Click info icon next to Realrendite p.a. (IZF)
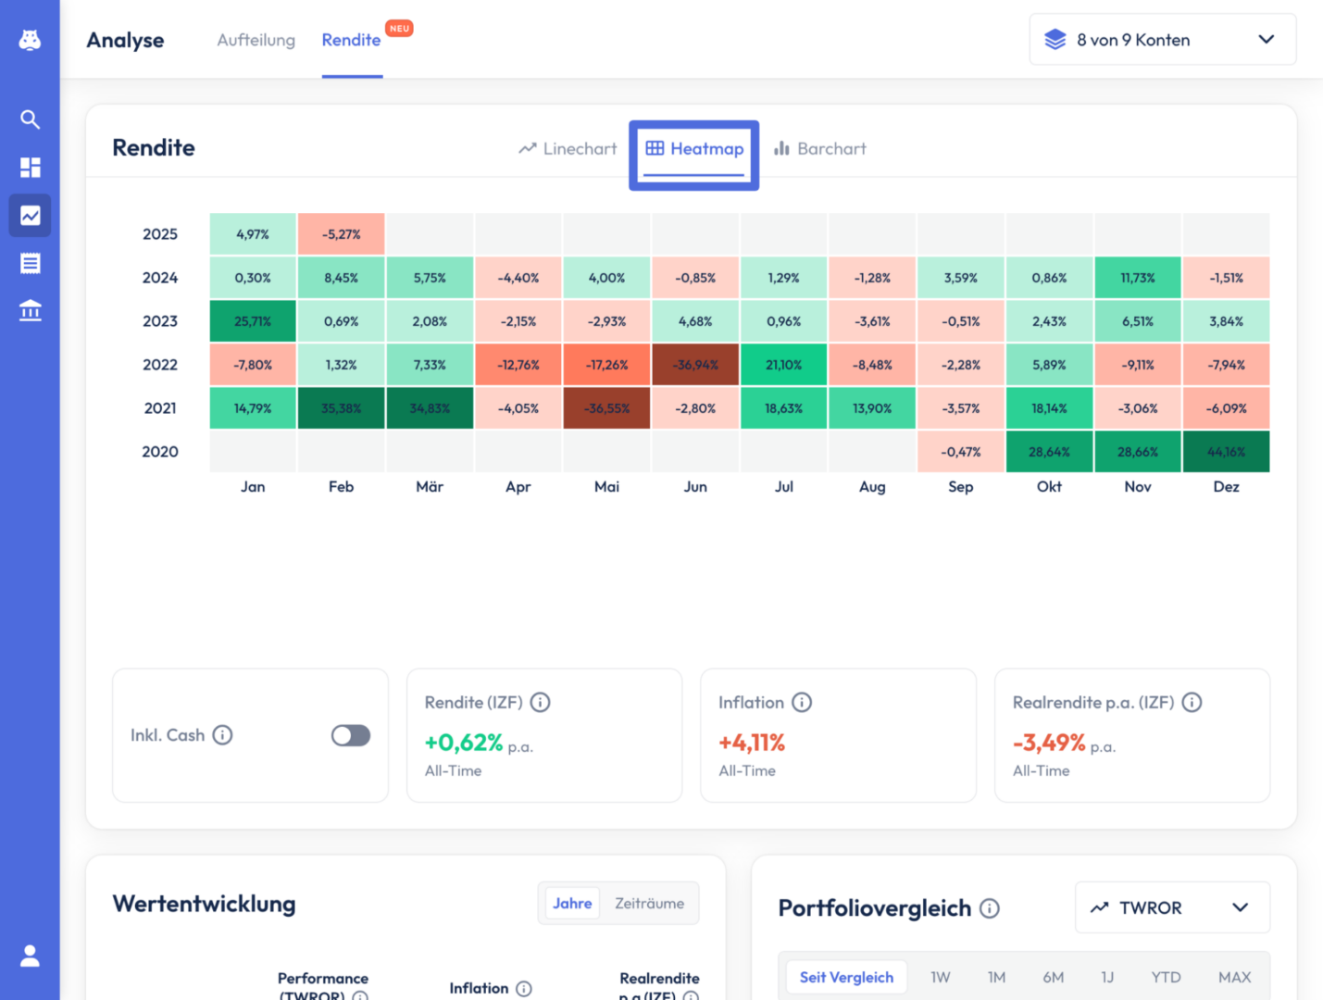The width and height of the screenshot is (1323, 1000). click(1192, 703)
